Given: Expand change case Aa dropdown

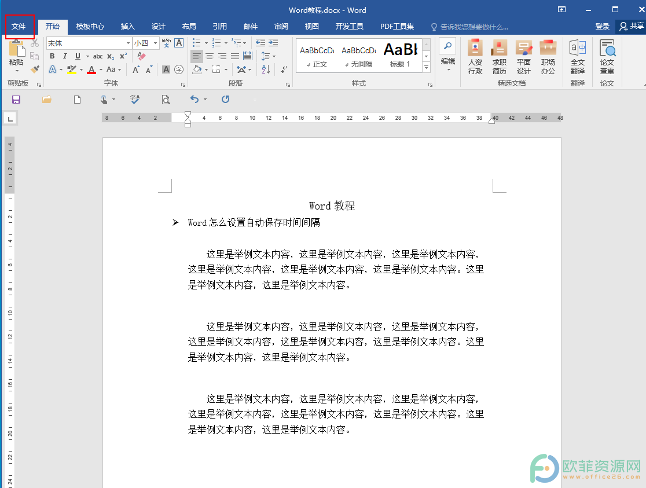Looking at the screenshot, I should click(119, 69).
